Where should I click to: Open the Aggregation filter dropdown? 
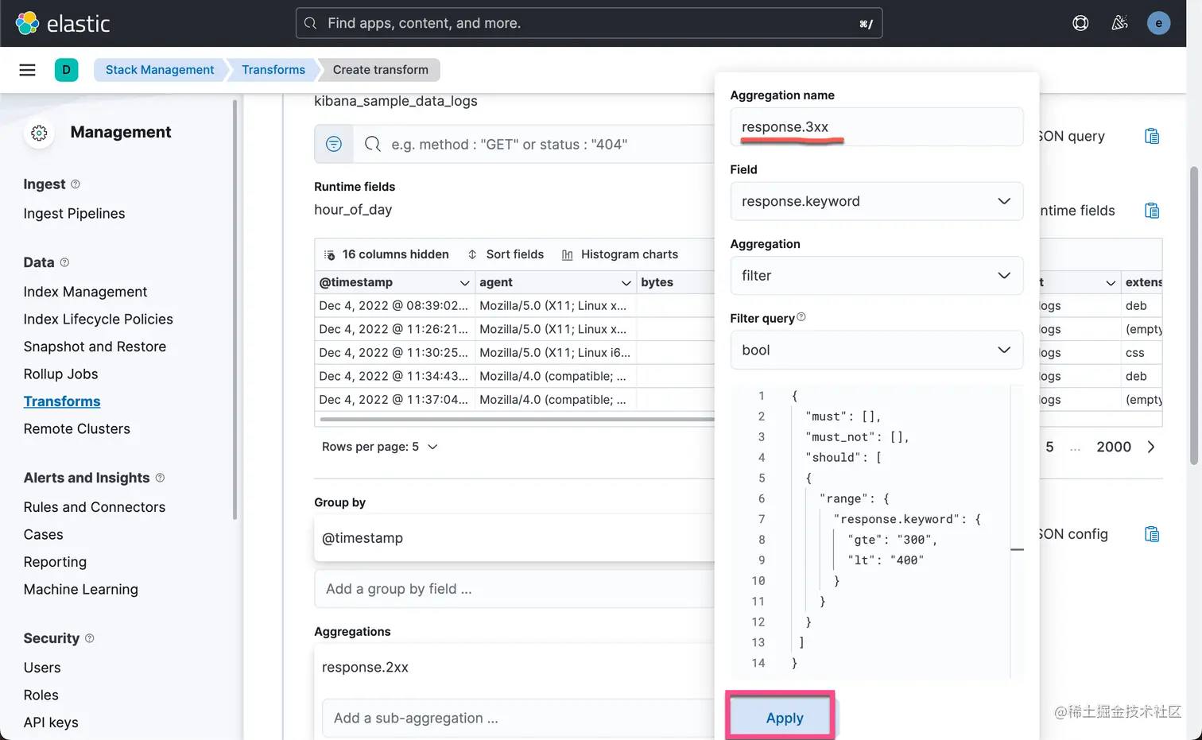876,276
